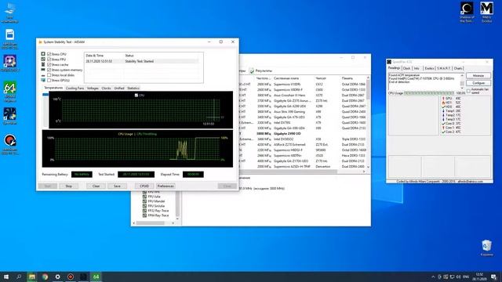Screen dimensions: 502x282
Task: Open the Temperatures tab in AIDA64
Action: (x=53, y=88)
